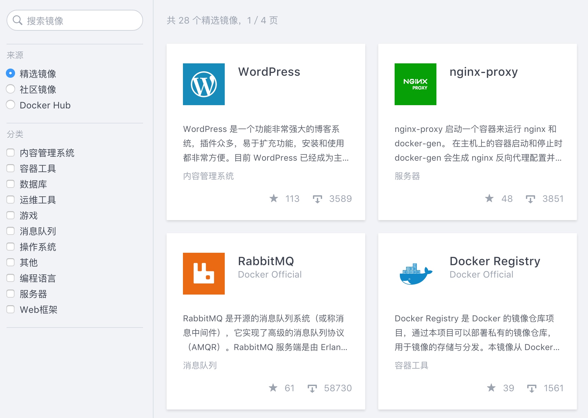Screen dimensions: 588x418
Task: Click WordPress download count 3589
Action: click(340, 199)
